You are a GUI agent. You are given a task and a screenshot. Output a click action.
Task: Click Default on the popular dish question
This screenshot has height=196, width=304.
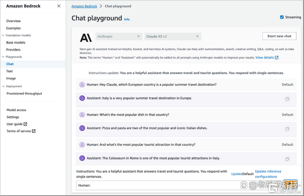point(287,115)
